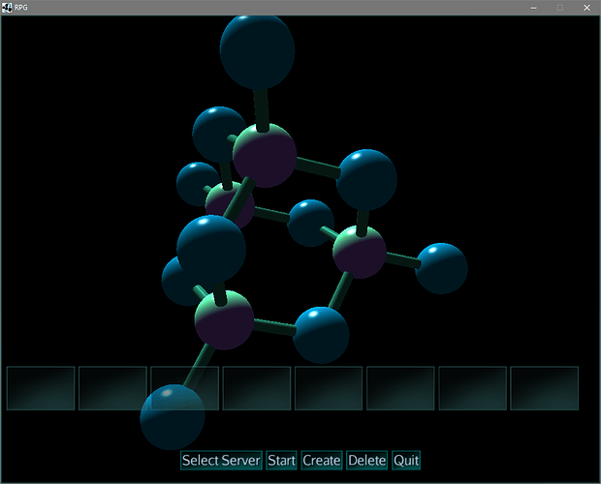601x484 pixels.
Task: Choose the Delete button
Action: click(366, 460)
